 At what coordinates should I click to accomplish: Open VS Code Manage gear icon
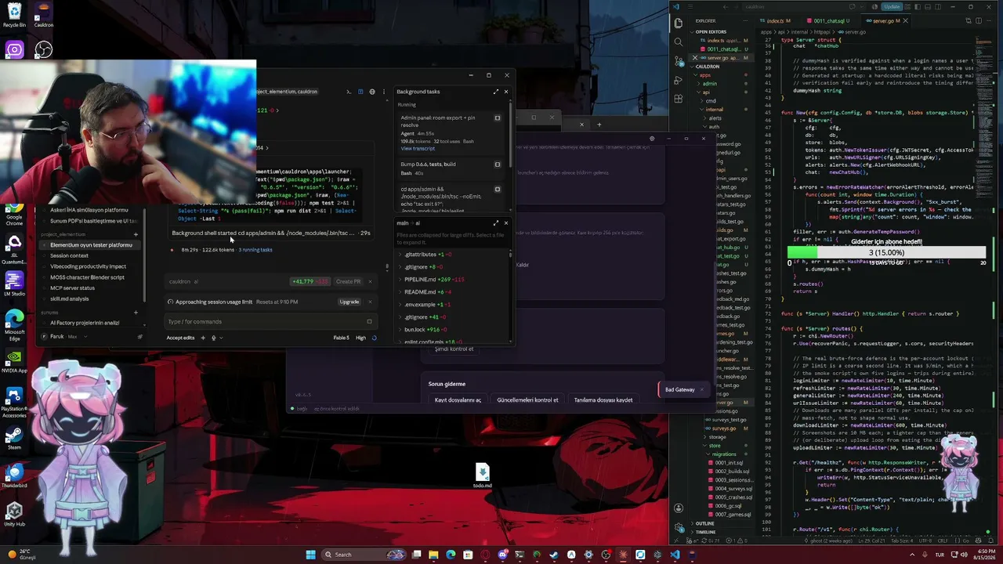(x=679, y=526)
